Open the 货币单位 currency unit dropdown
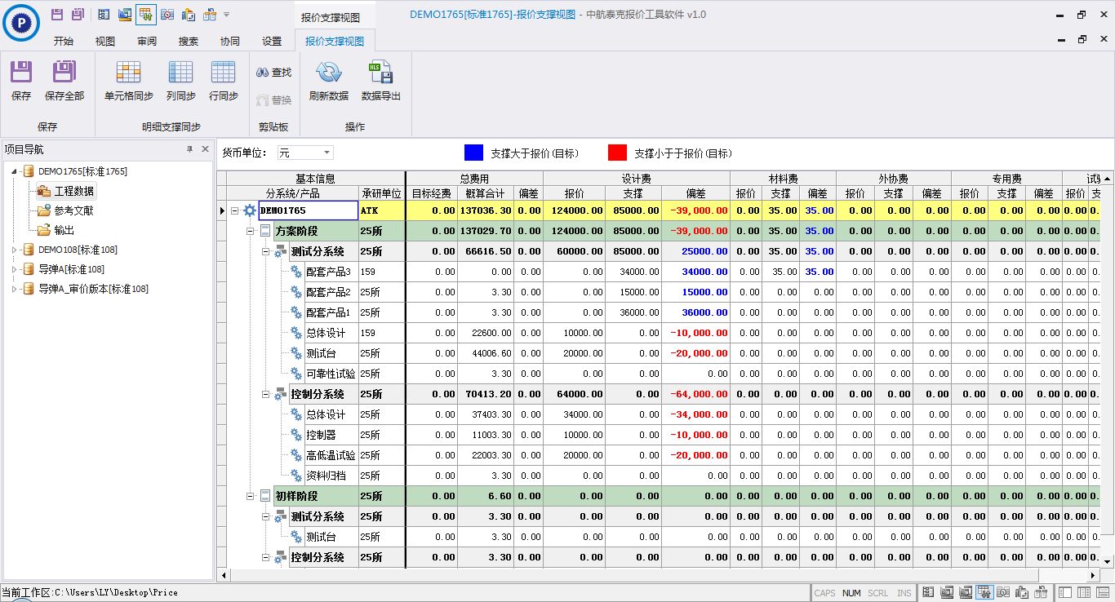 coord(327,153)
